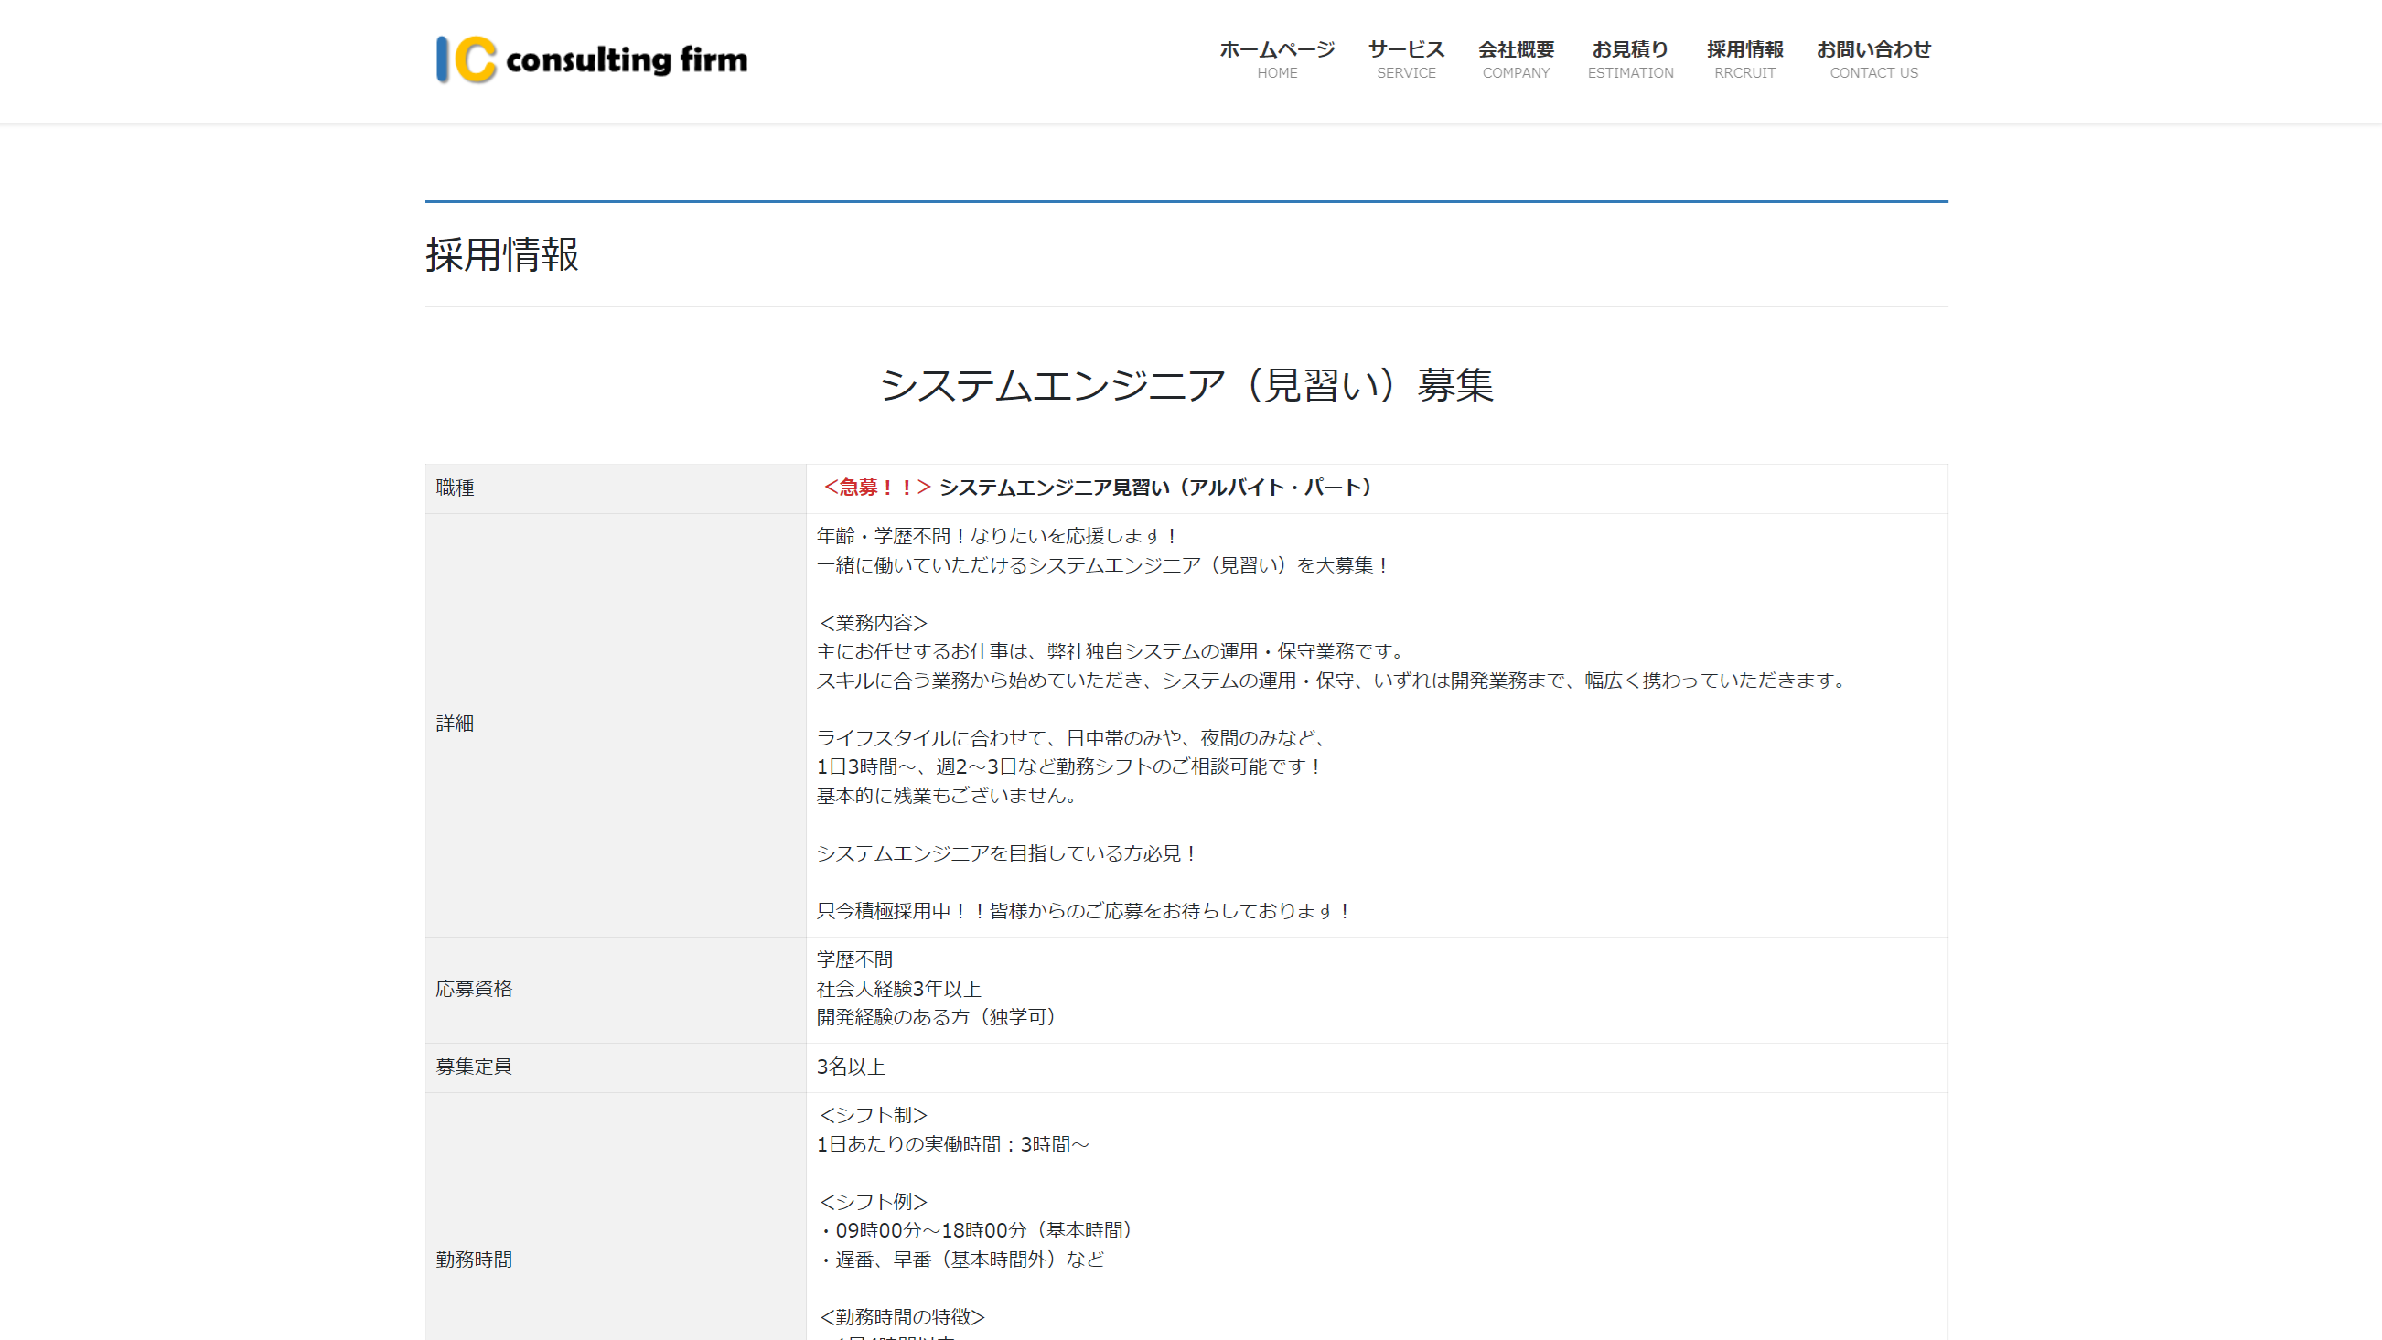Open お問い合わせ CONTACT US link
The width and height of the screenshot is (2382, 1340).
pos(1873,59)
